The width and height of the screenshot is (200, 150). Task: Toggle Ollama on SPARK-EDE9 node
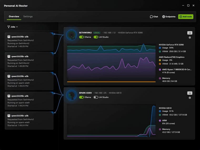pos(81,97)
